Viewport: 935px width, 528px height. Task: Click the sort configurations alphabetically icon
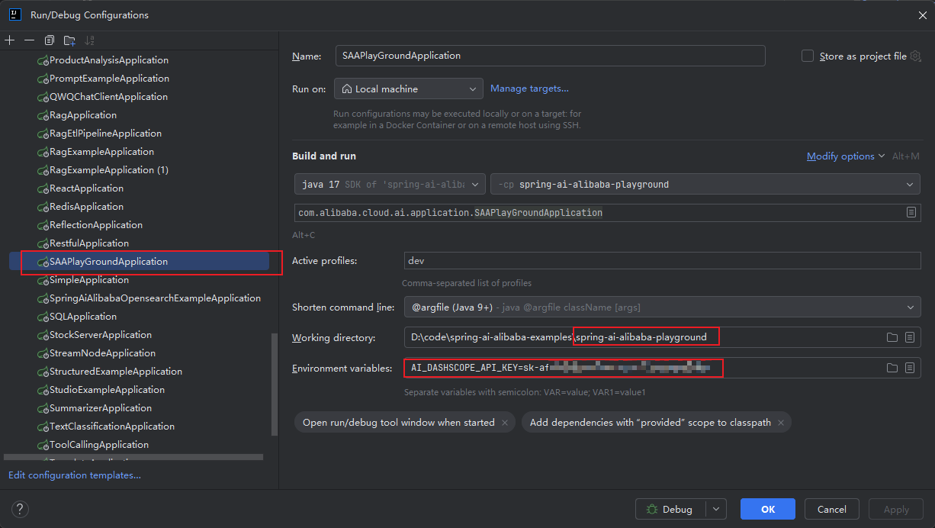[90, 40]
